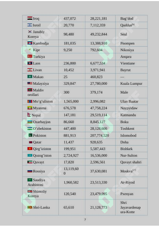
Task: Click the Isroil flag icon
Action: tap(30, 25)
